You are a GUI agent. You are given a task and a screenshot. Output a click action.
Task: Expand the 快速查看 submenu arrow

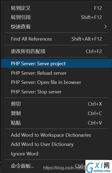[105, 27]
